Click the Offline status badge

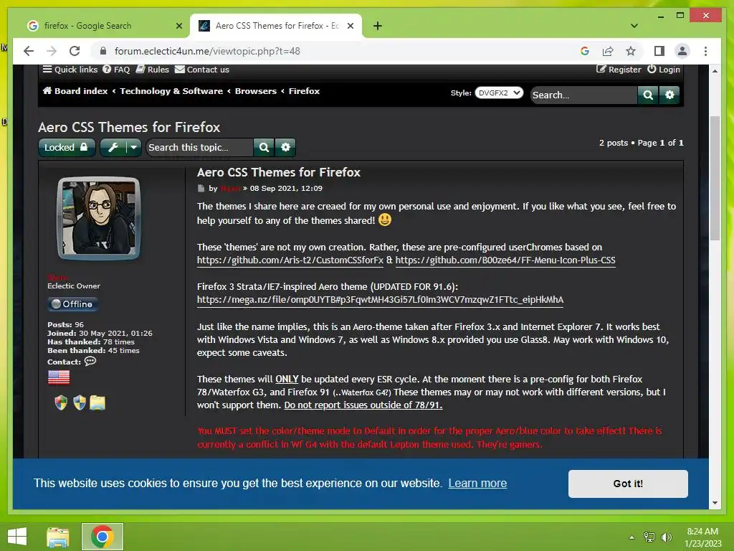coord(72,304)
